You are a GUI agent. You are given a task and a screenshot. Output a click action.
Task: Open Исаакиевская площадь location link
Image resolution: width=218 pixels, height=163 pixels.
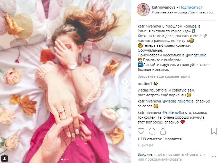point(183,12)
